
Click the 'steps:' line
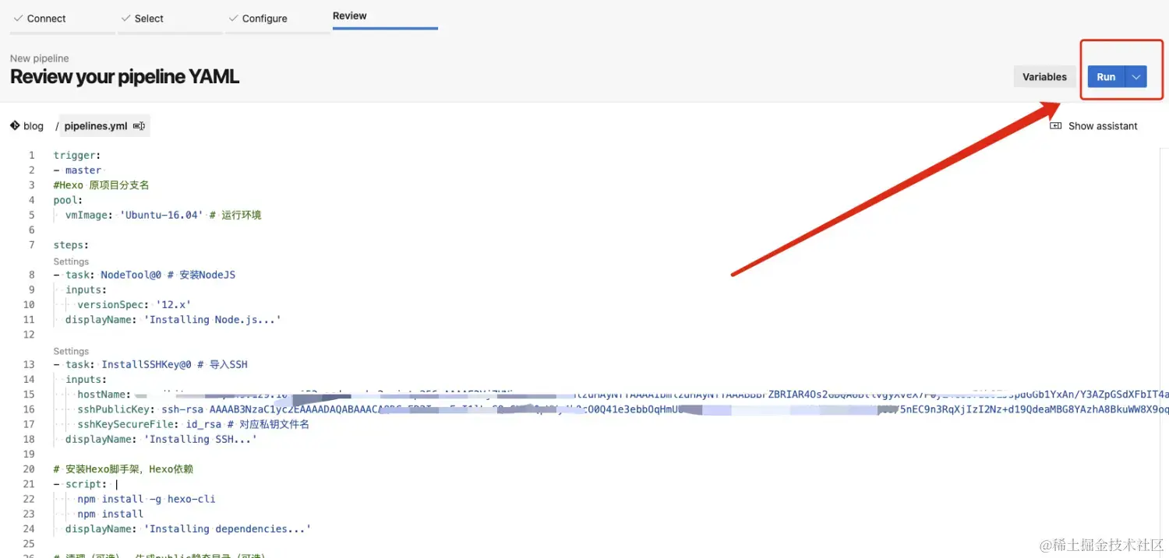[71, 245]
